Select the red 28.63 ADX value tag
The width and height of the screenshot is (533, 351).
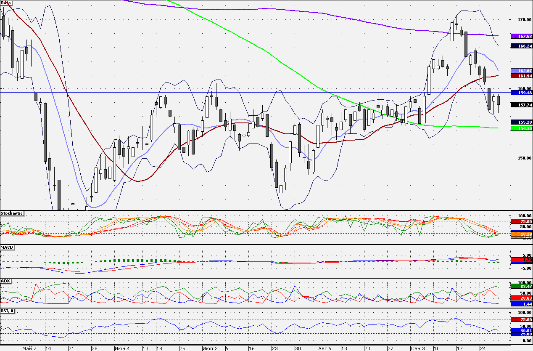(522, 298)
